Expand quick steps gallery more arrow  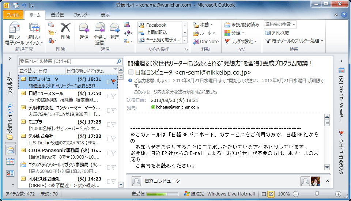(185, 40)
